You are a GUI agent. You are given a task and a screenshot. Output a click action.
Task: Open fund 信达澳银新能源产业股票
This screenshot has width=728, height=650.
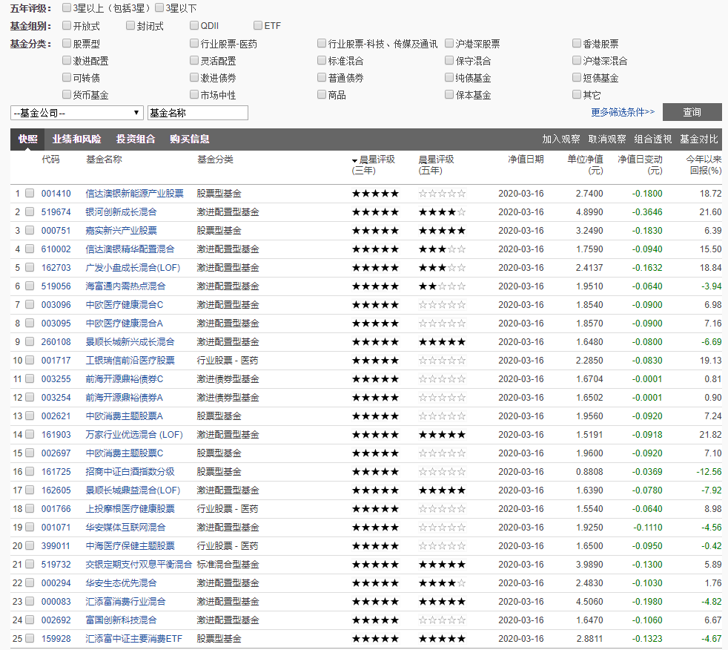[x=135, y=193]
